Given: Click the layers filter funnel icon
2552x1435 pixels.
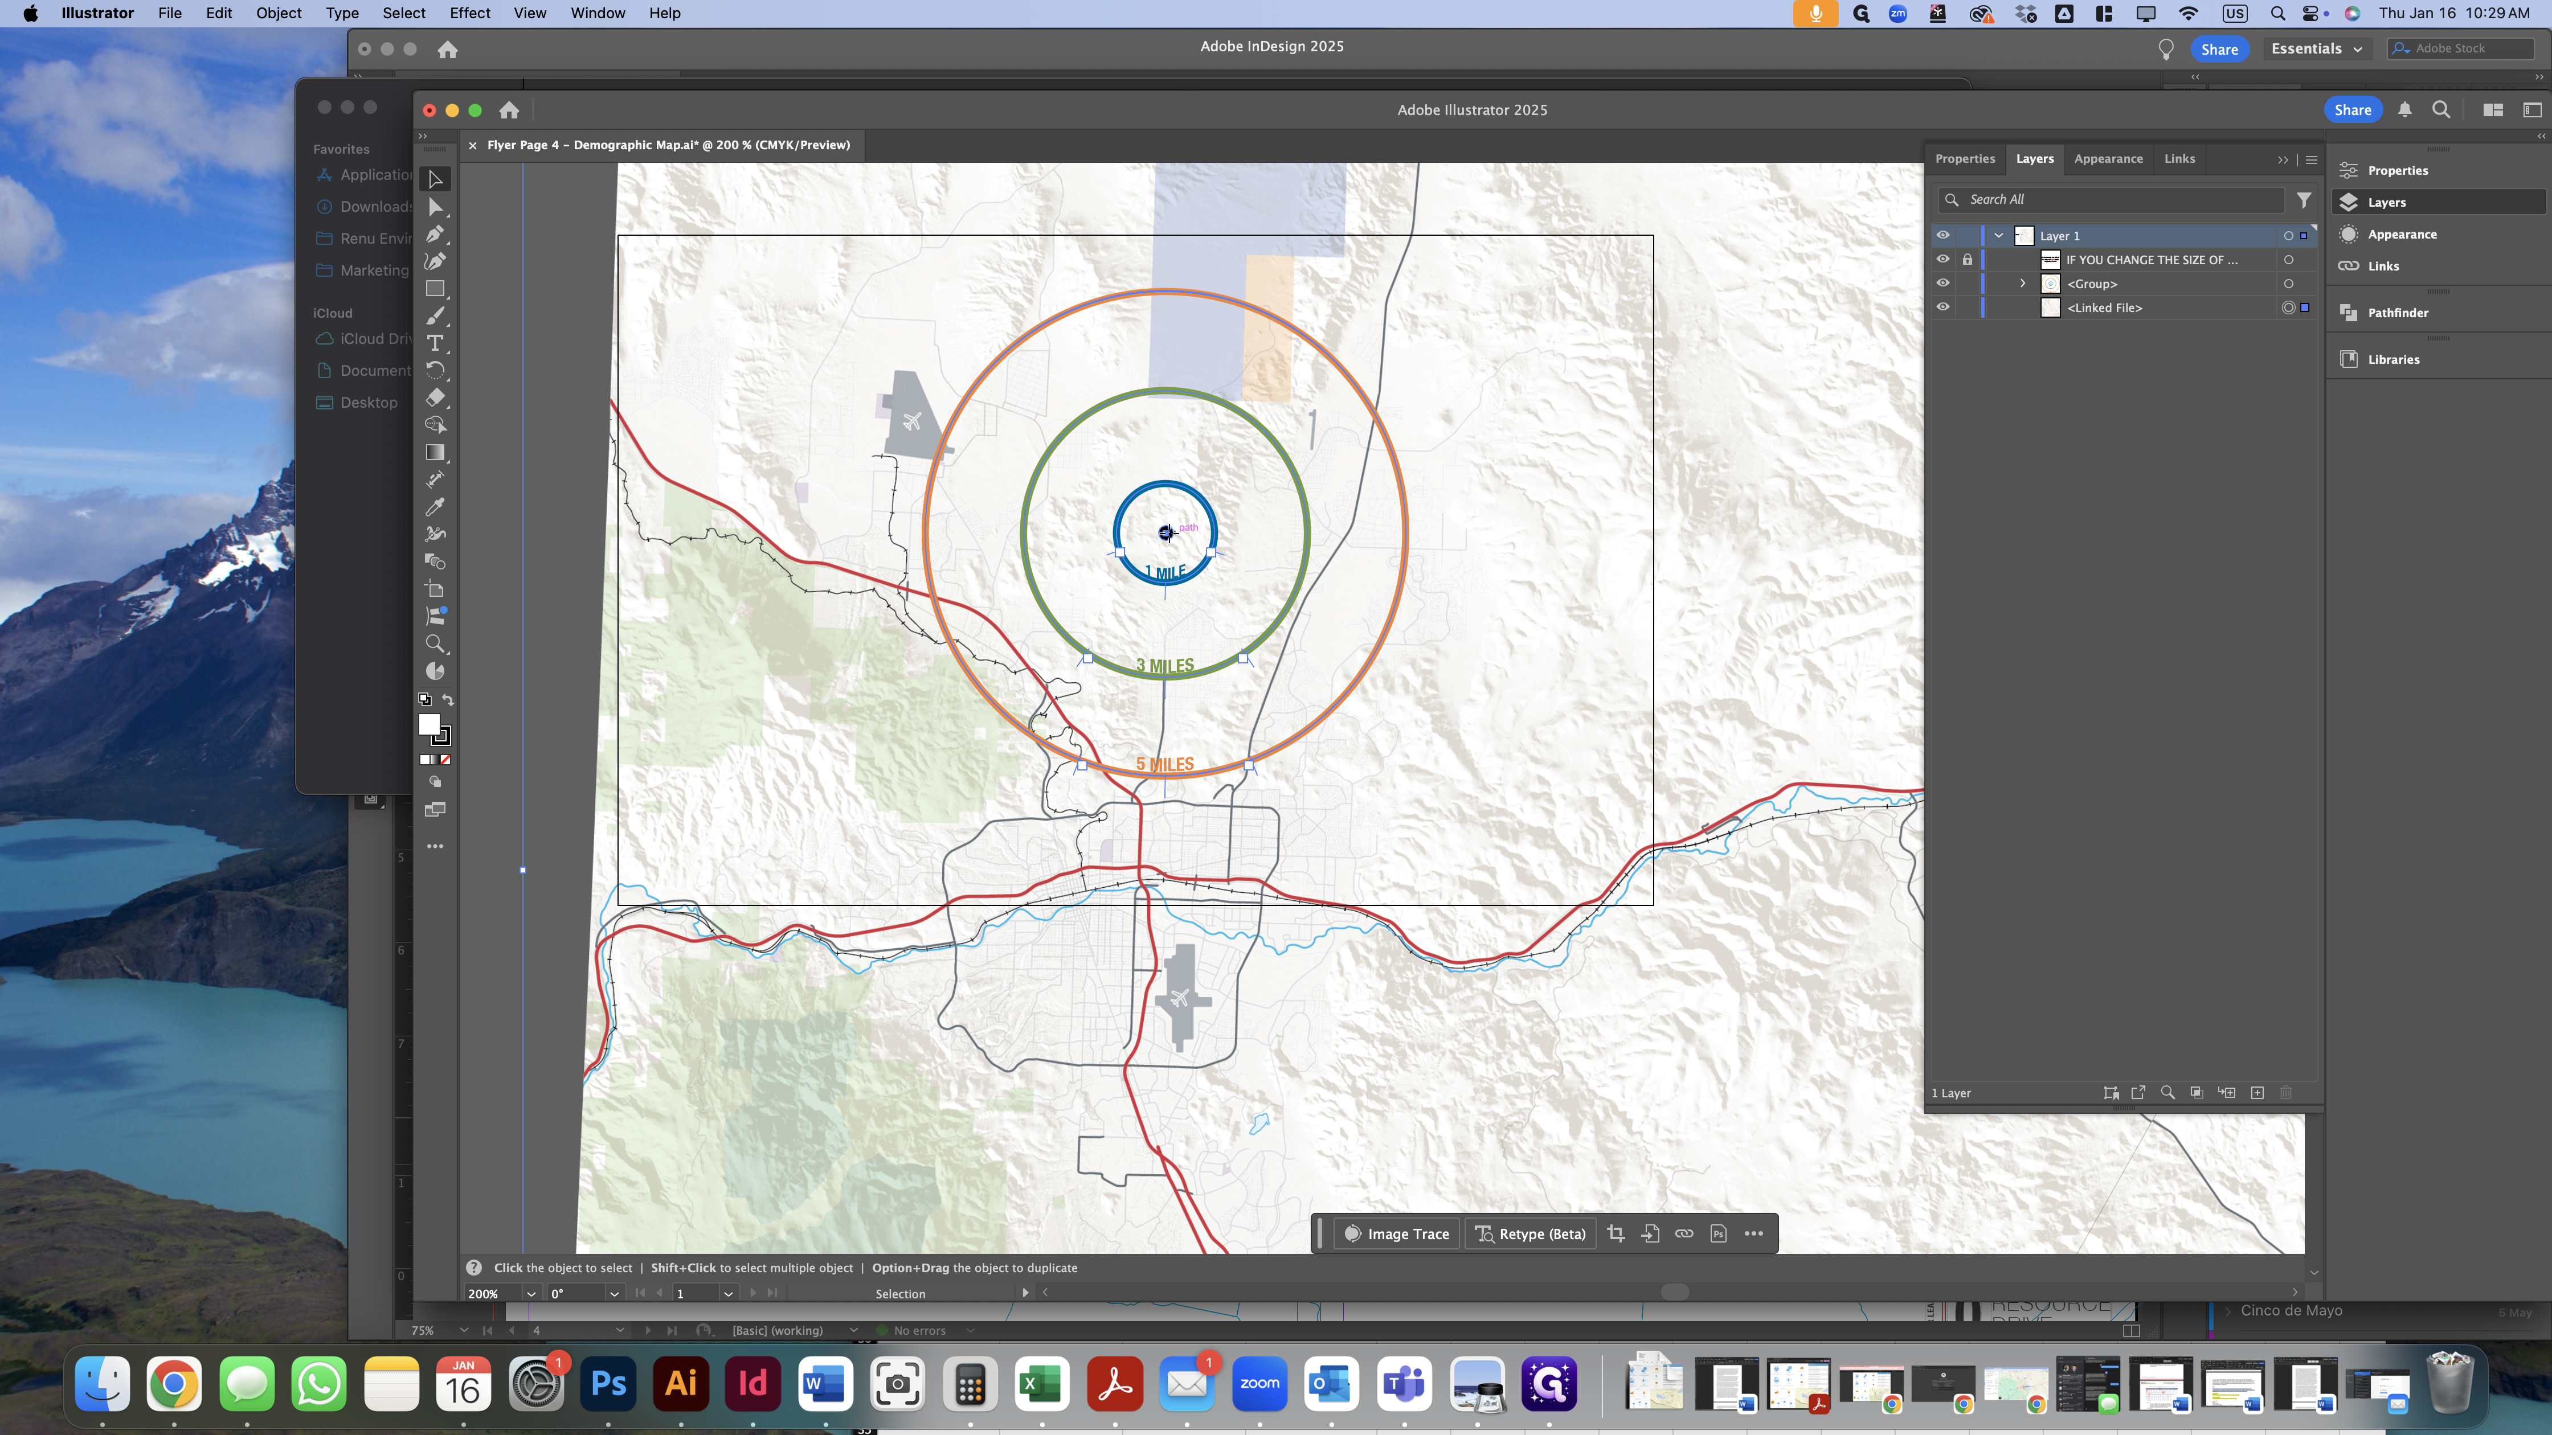Looking at the screenshot, I should coord(2304,200).
